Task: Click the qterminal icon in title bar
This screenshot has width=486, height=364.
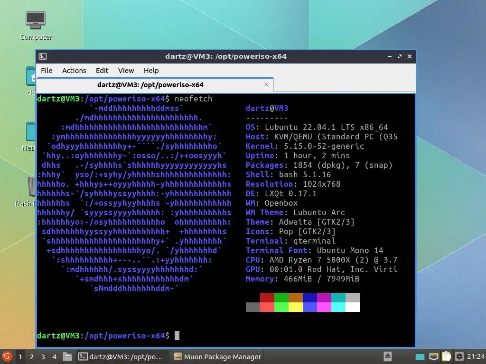Action: pos(43,56)
